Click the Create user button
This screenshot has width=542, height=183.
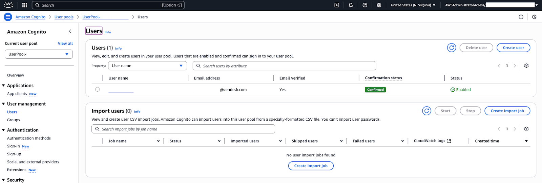pos(513,48)
